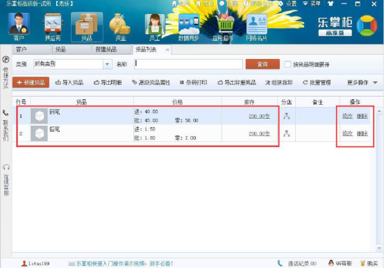Click the 钢笔 product thumbnail
This screenshot has width=384, height=268.
tap(39, 116)
